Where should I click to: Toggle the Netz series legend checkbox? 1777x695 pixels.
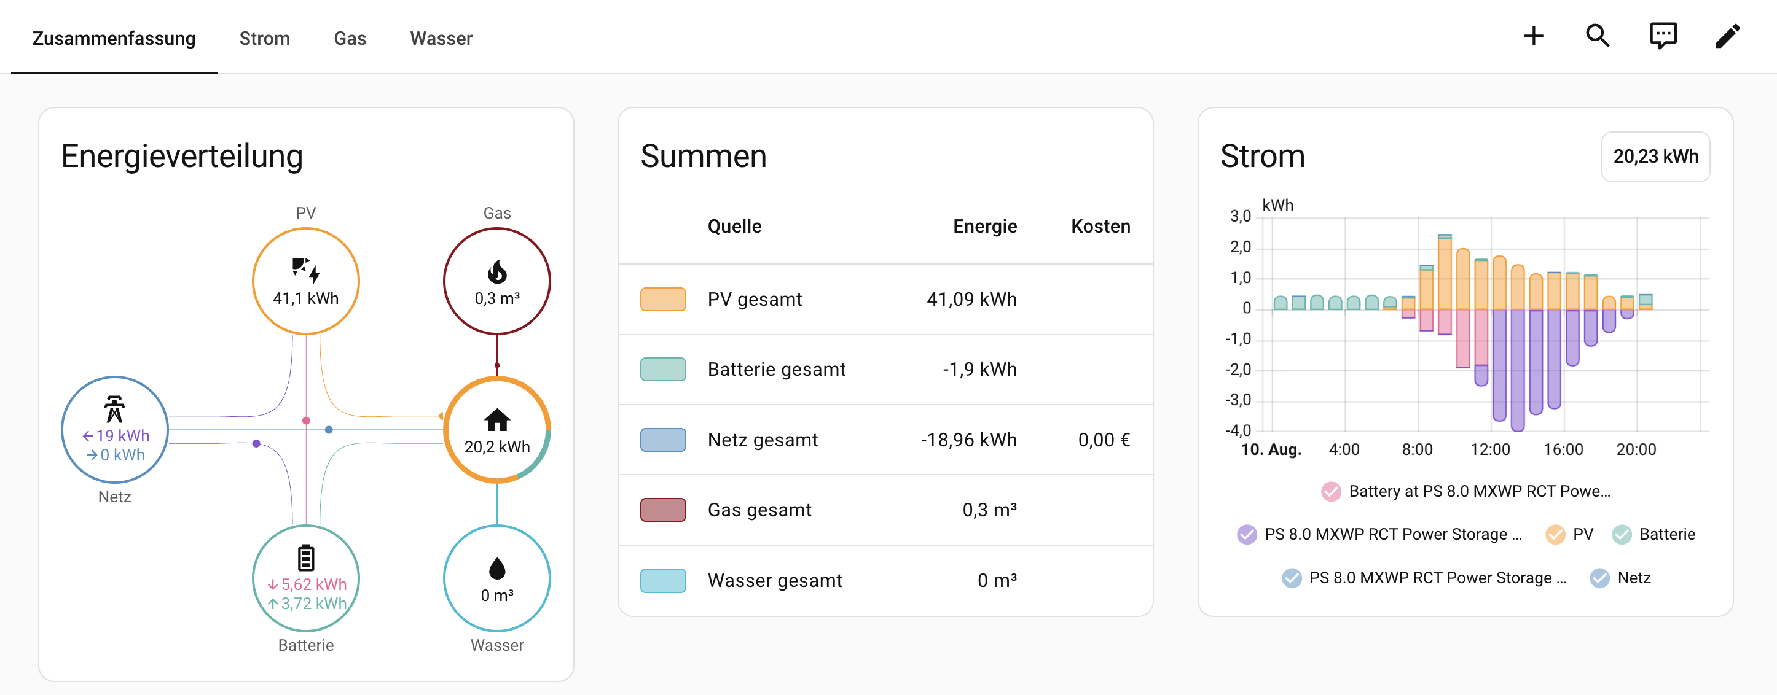click(1620, 578)
